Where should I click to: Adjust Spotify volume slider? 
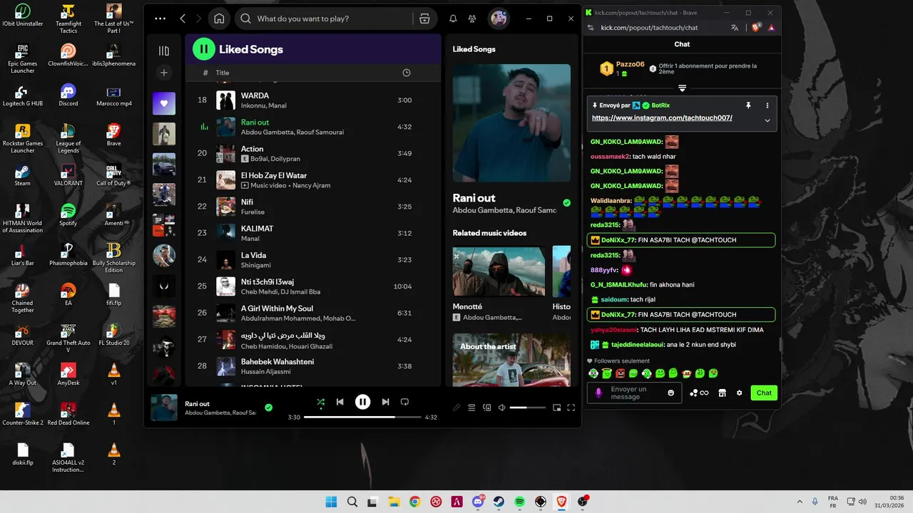tap(528, 408)
